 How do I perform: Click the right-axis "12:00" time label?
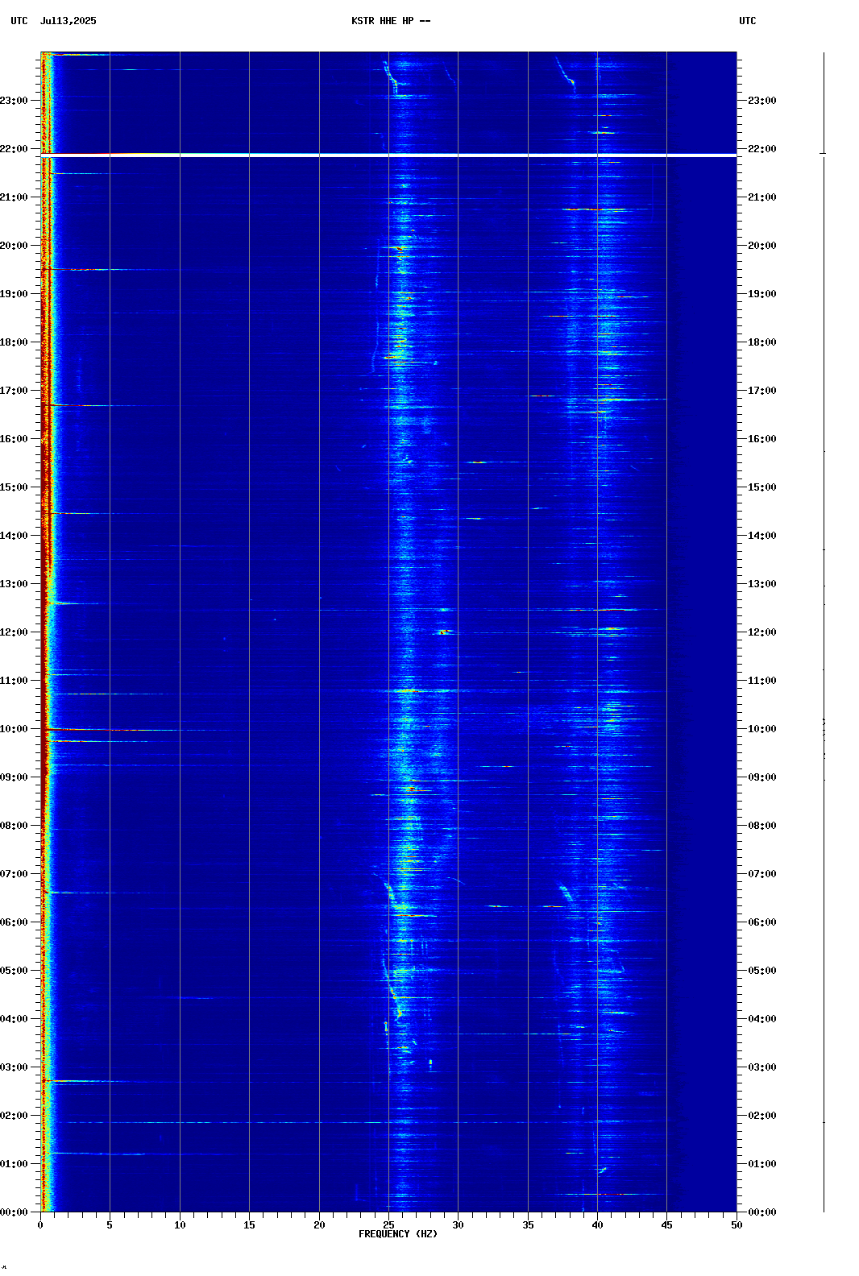(762, 632)
